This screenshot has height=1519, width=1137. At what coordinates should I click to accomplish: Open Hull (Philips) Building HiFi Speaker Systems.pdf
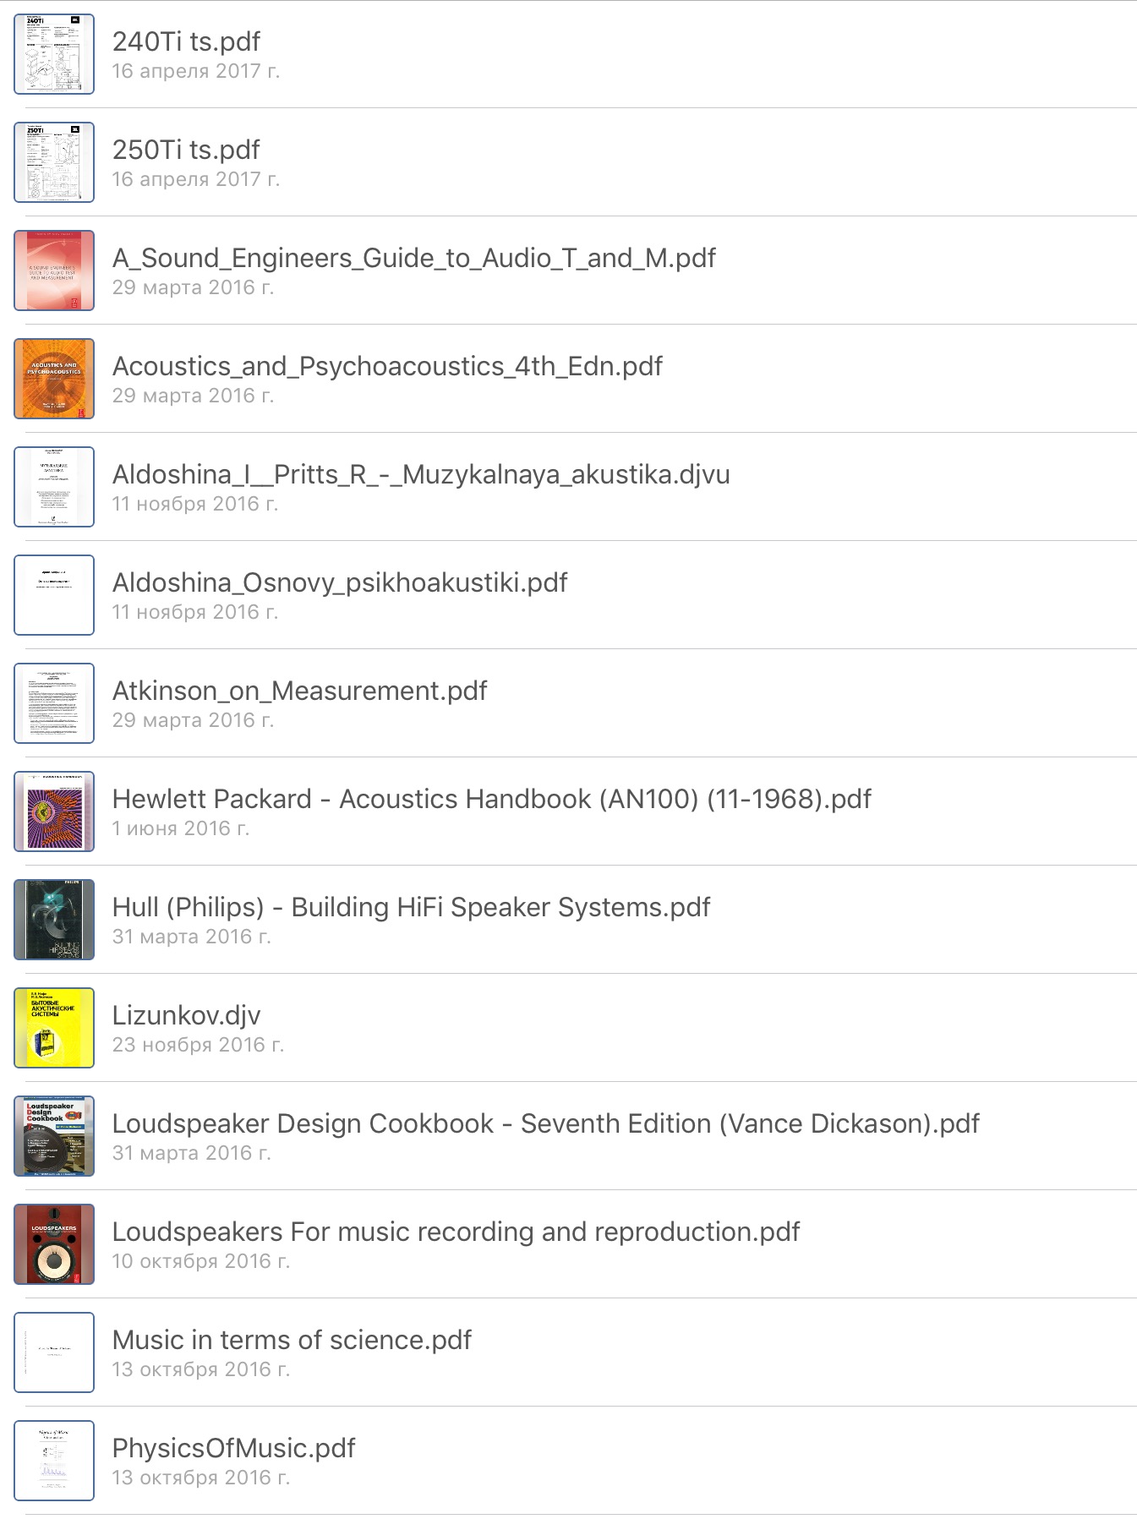(x=411, y=907)
